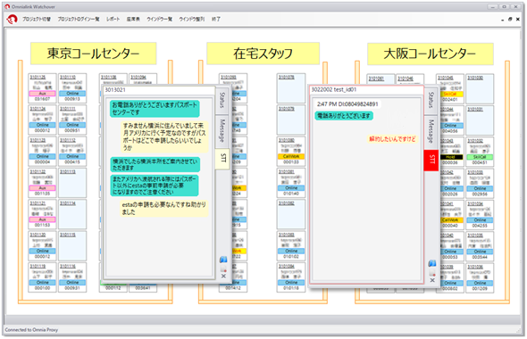Viewport: 527px width, 339px height.
Task: Click record icon in 3022002 test_id01 popup
Action: click(x=432, y=272)
